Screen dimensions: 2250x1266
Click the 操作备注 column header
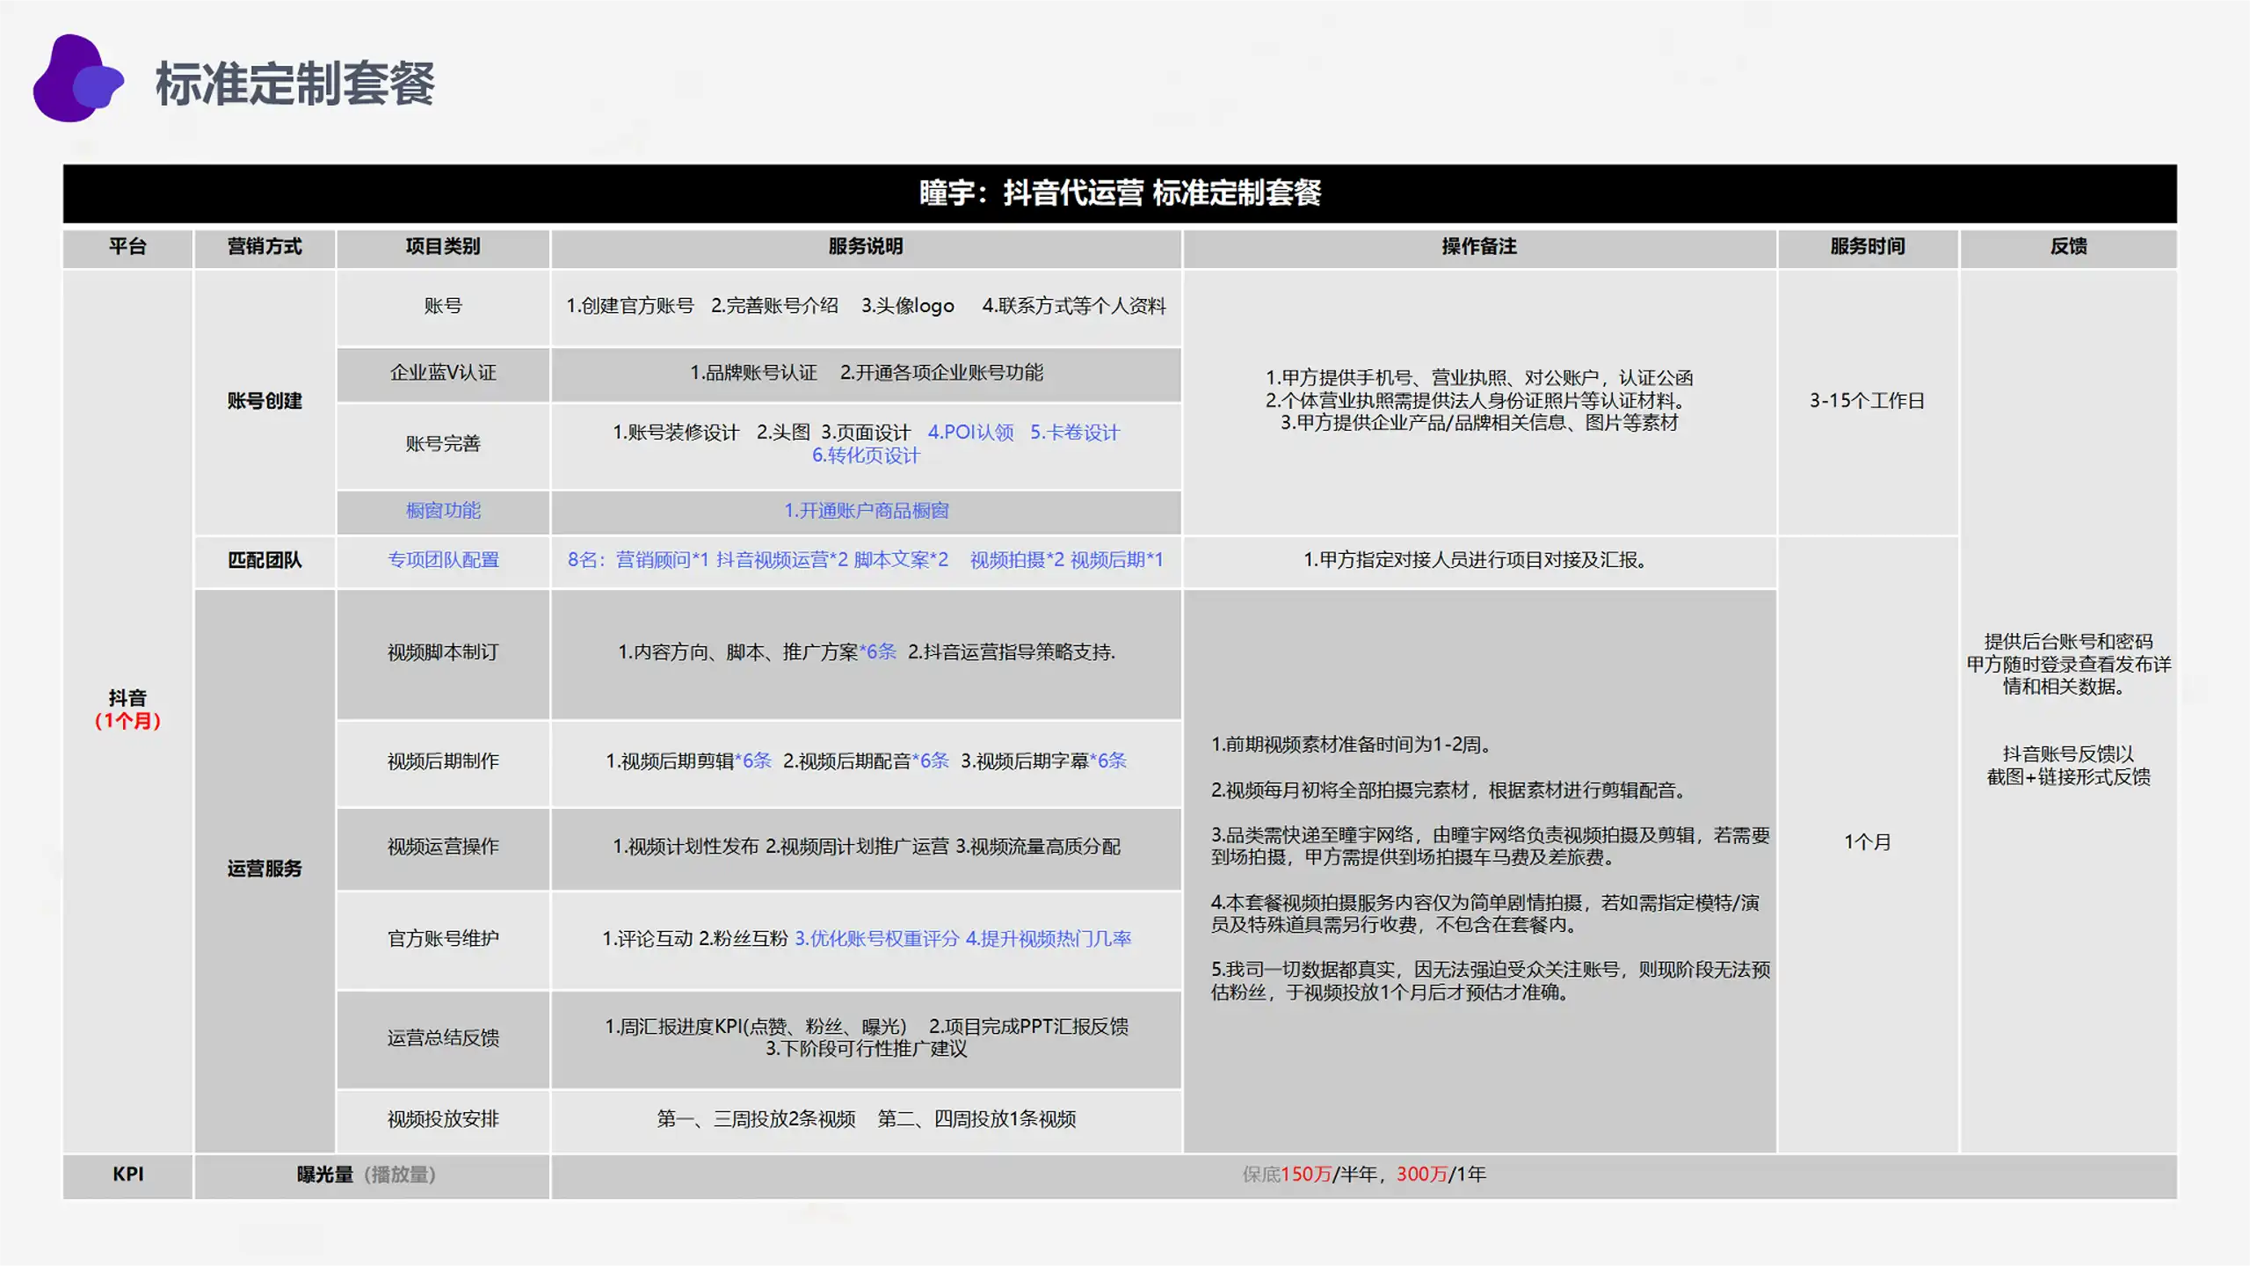point(1479,247)
